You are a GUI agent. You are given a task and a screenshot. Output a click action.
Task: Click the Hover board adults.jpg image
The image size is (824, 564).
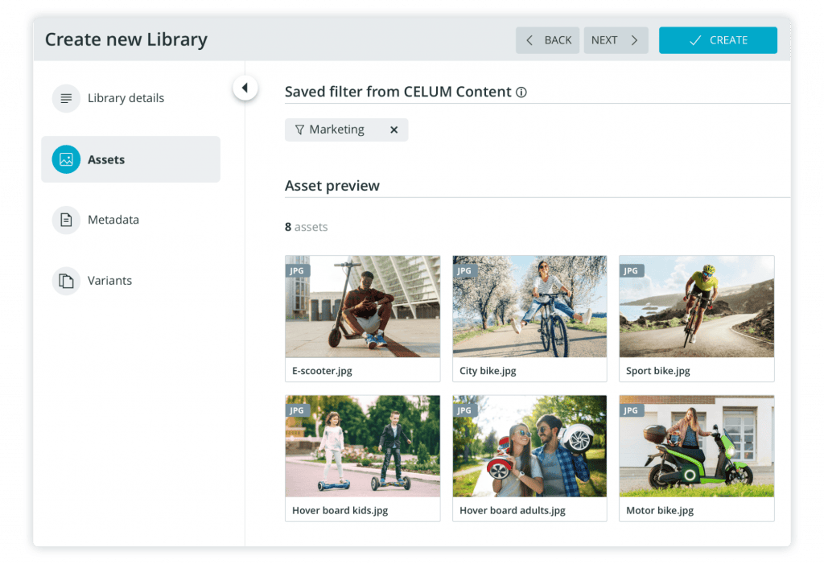pyautogui.click(x=529, y=446)
